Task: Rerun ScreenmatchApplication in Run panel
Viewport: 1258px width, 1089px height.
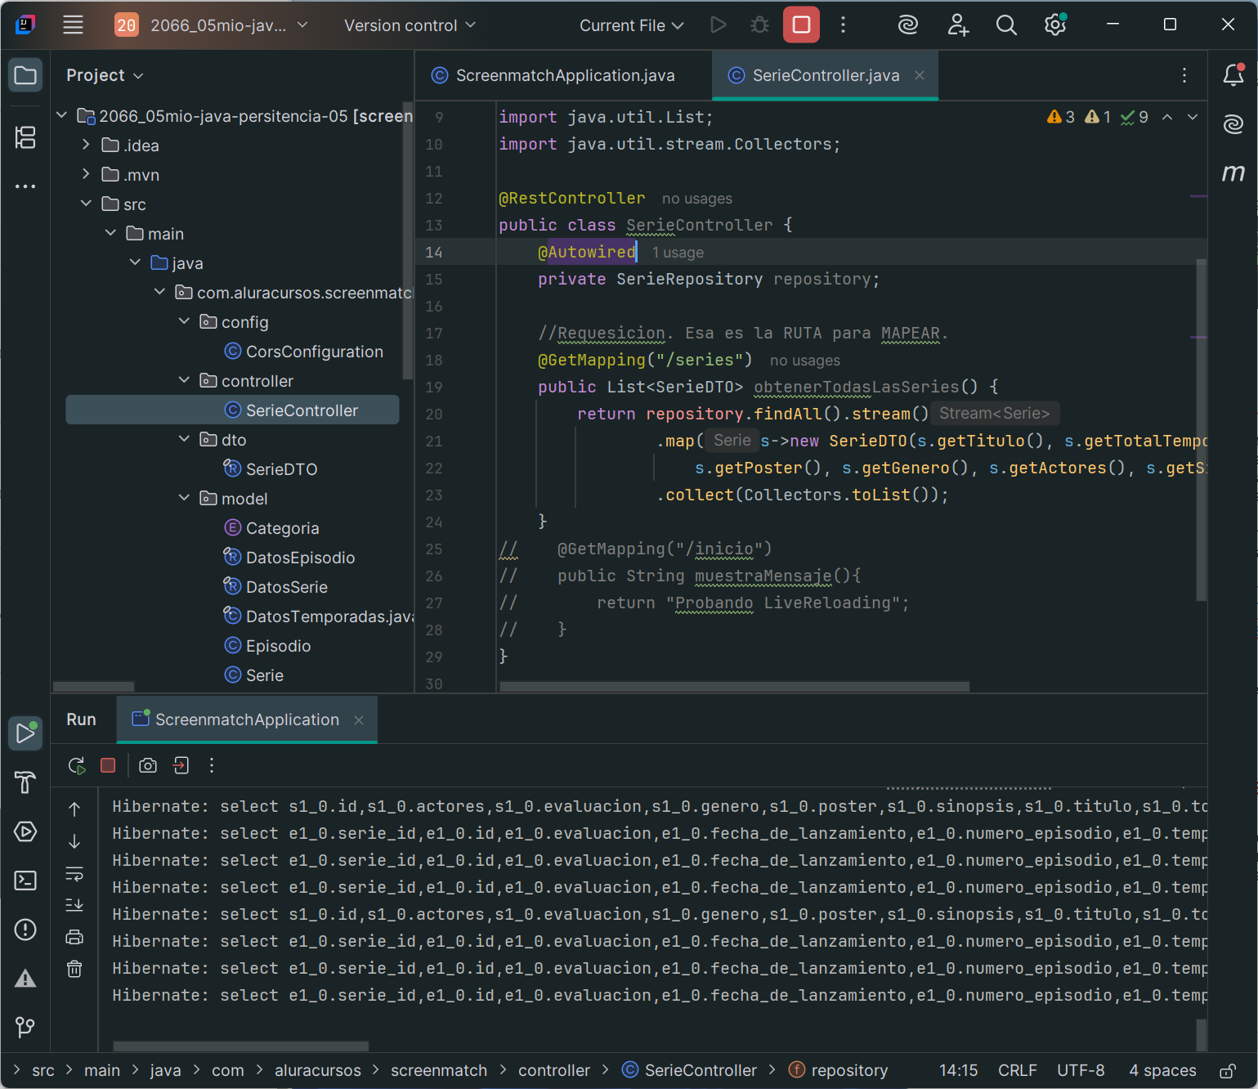Action: pyautogui.click(x=76, y=765)
